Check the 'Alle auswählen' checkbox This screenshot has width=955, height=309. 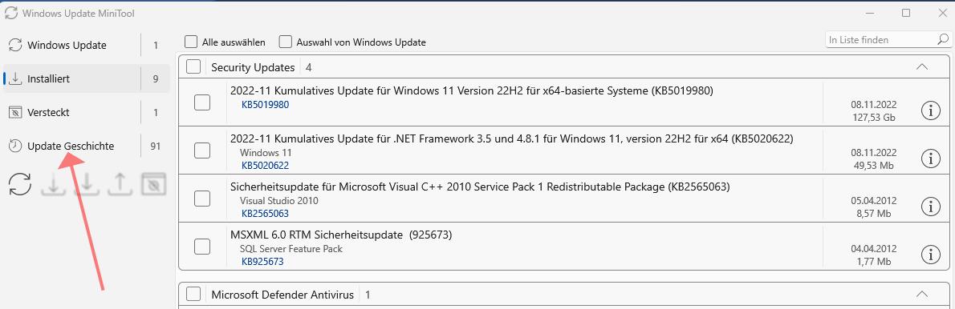tap(191, 42)
